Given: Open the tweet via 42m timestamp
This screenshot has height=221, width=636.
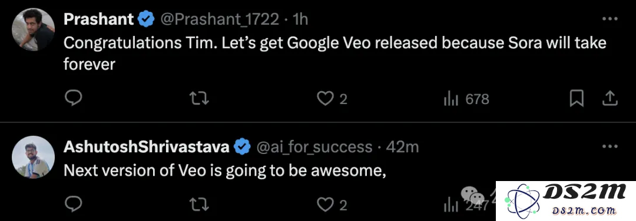Looking at the screenshot, I should pyautogui.click(x=402, y=147).
